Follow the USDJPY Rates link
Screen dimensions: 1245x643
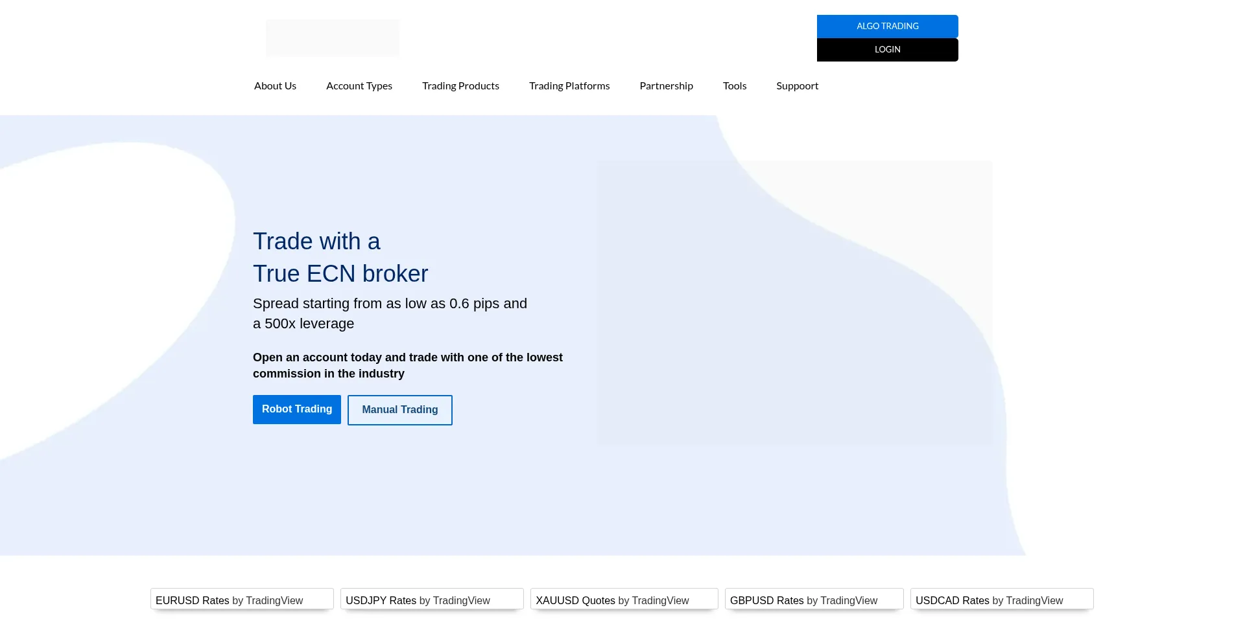coord(381,601)
